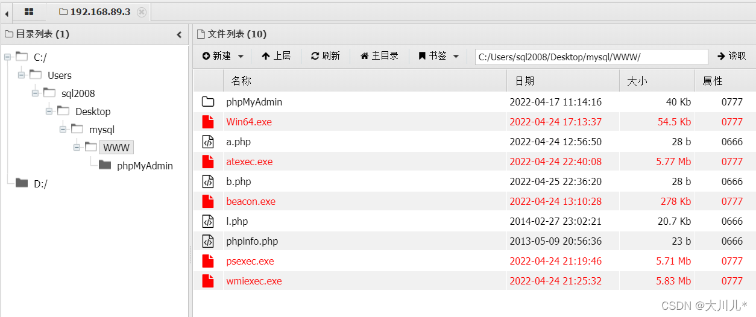Image resolution: width=756 pixels, height=317 pixels.
Task: Click the l.php code file icon
Action: 208,221
